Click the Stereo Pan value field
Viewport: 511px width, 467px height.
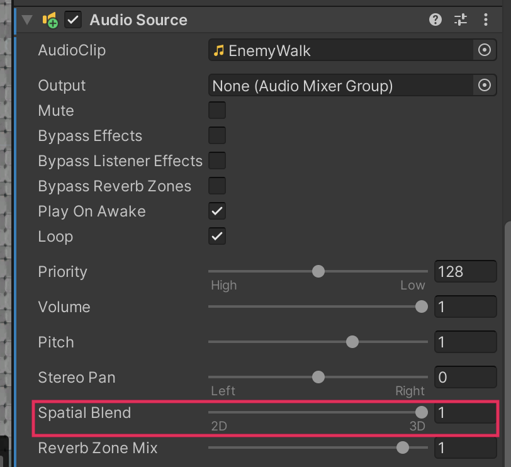(465, 378)
